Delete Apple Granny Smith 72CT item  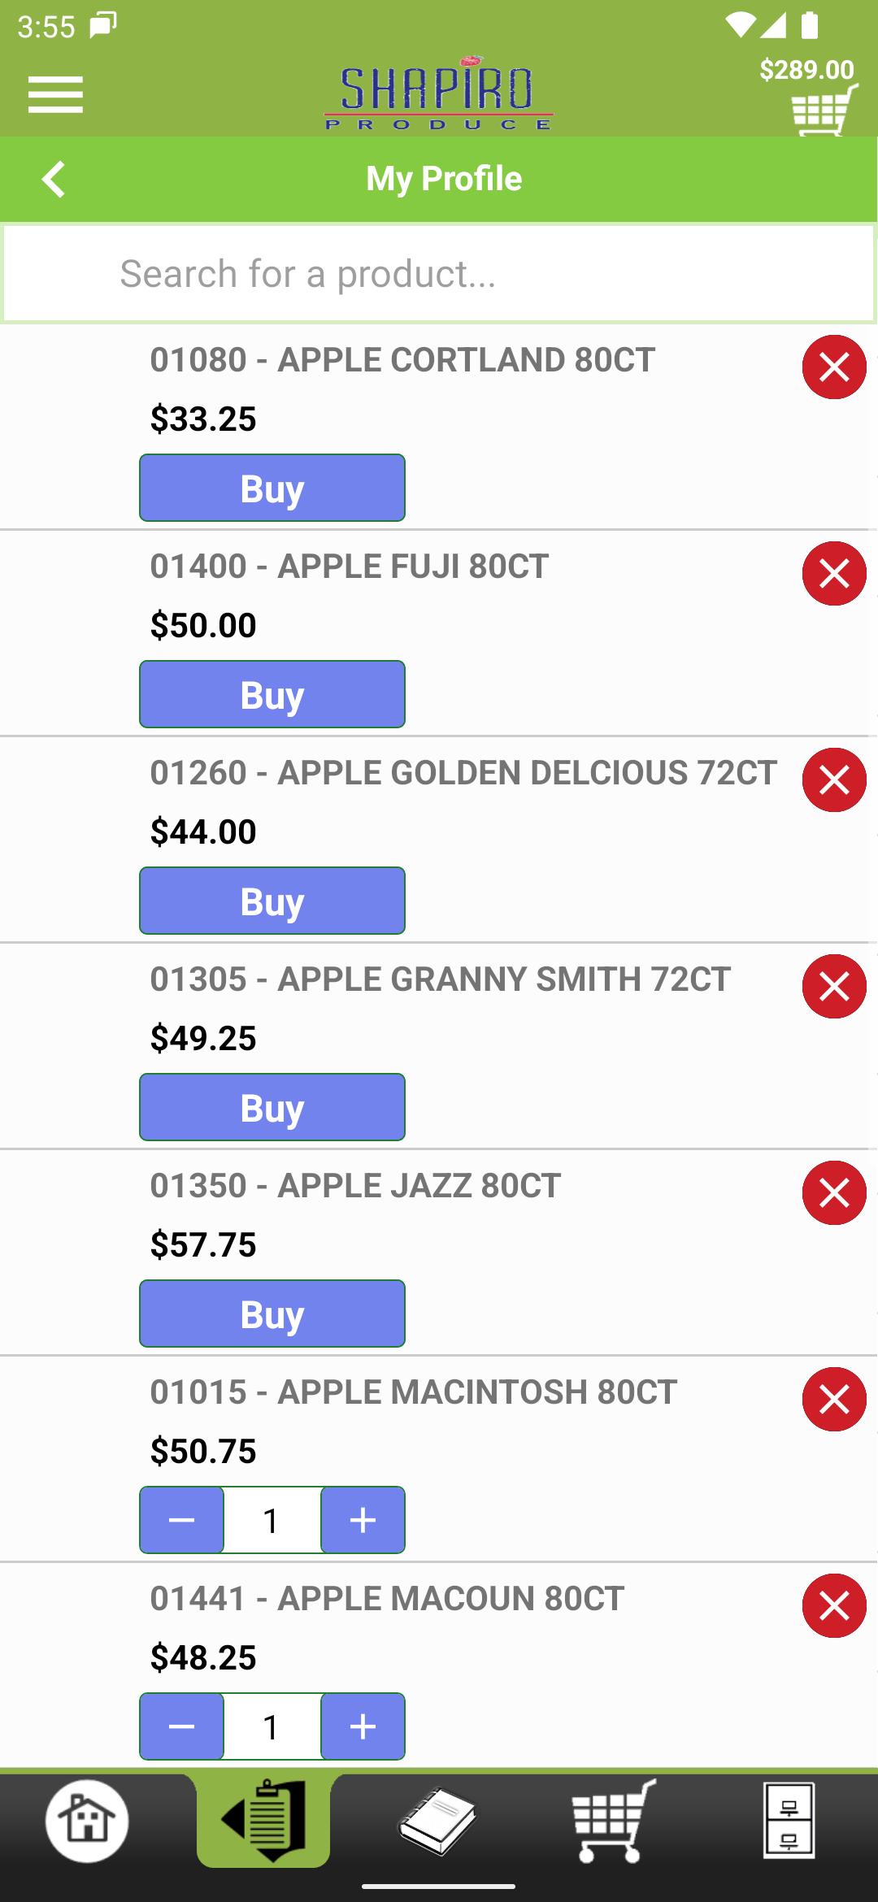pos(834,986)
